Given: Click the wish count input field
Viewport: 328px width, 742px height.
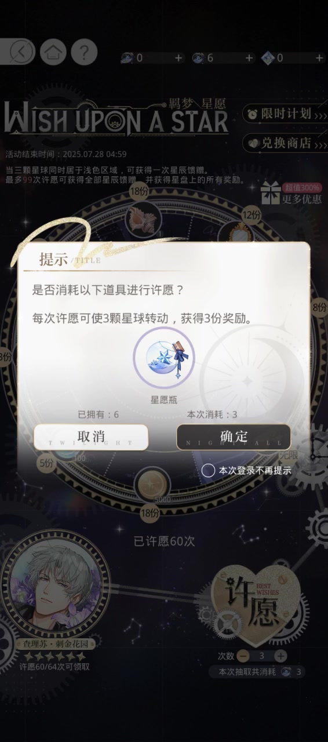Looking at the screenshot, I should pyautogui.click(x=262, y=656).
